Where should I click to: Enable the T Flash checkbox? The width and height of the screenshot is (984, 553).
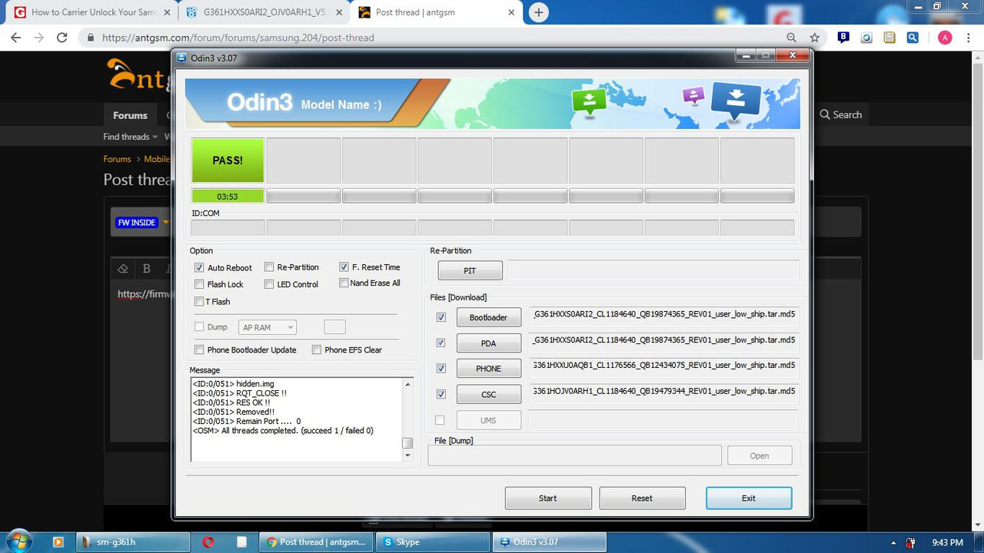[x=199, y=301]
